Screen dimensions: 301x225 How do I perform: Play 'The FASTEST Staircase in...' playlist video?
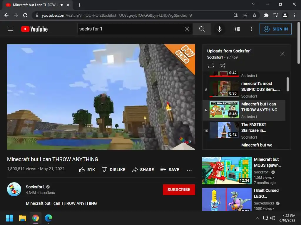pyautogui.click(x=244, y=131)
